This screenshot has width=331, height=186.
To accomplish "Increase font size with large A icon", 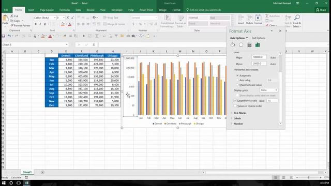I will 68,18.
